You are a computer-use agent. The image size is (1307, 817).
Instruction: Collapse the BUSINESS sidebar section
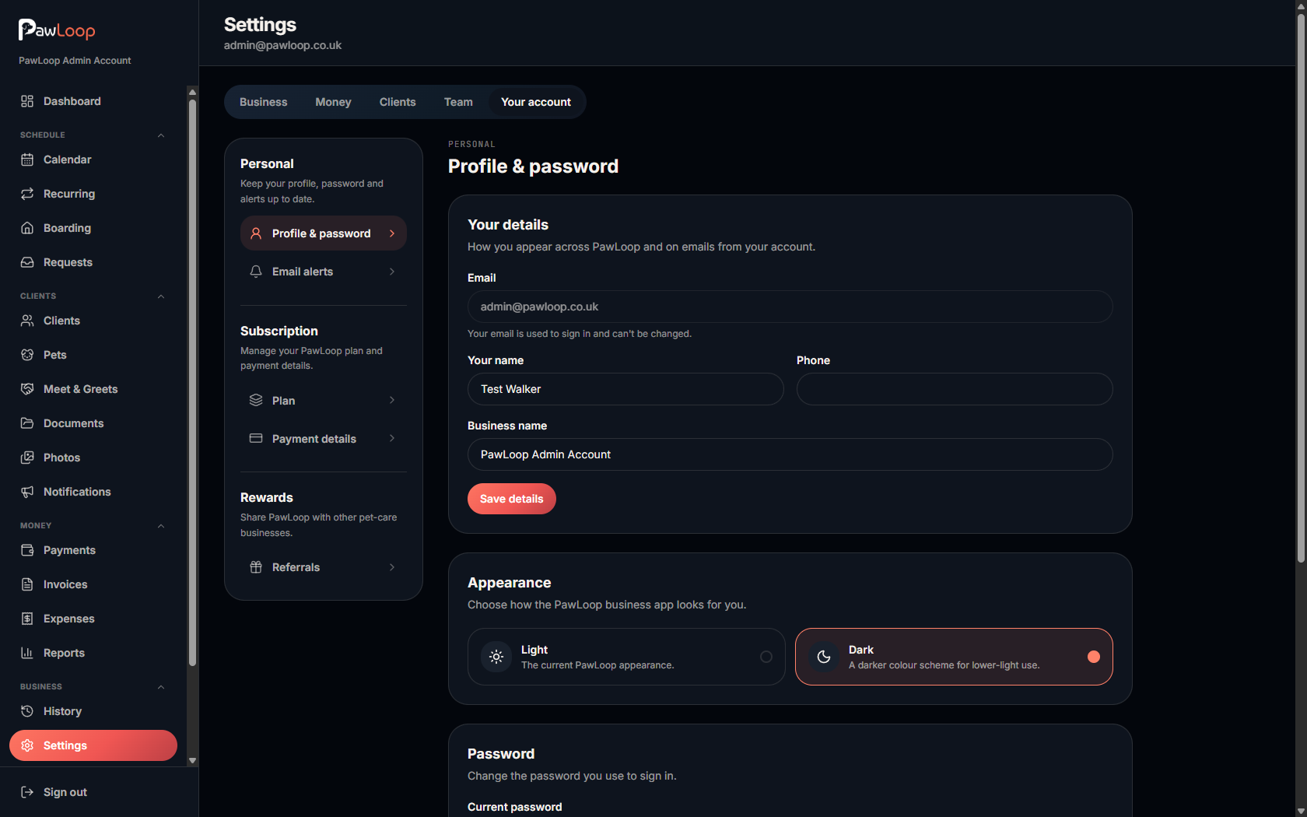tap(161, 687)
